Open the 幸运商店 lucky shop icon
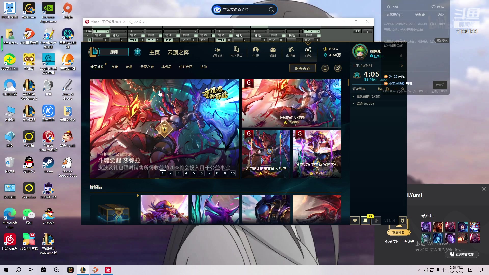This screenshot has height=275, width=489. [x=236, y=52]
